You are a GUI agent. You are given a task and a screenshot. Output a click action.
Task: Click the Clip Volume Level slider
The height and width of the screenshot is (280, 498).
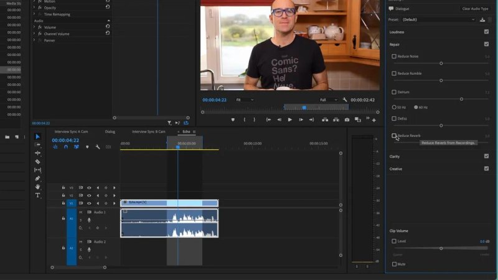click(441, 248)
